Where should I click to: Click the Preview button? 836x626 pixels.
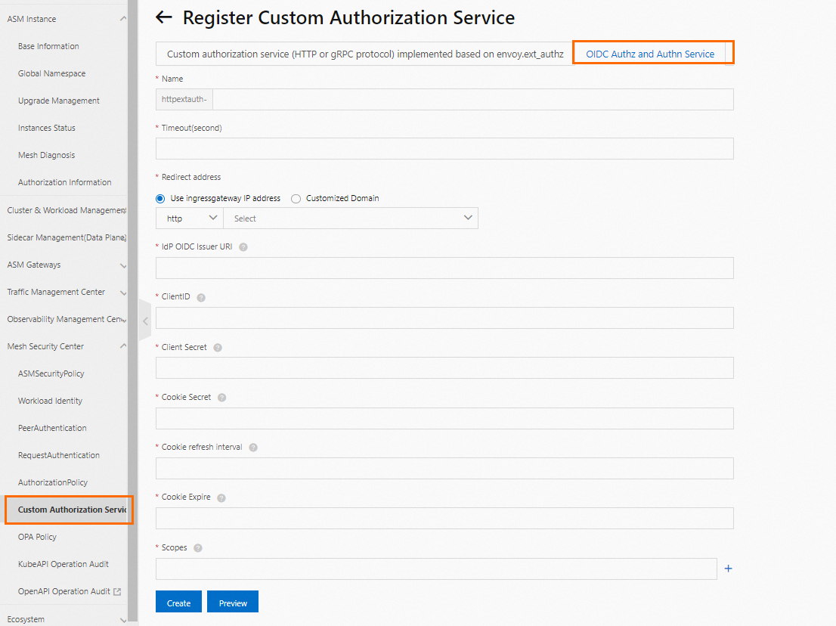[233, 602]
